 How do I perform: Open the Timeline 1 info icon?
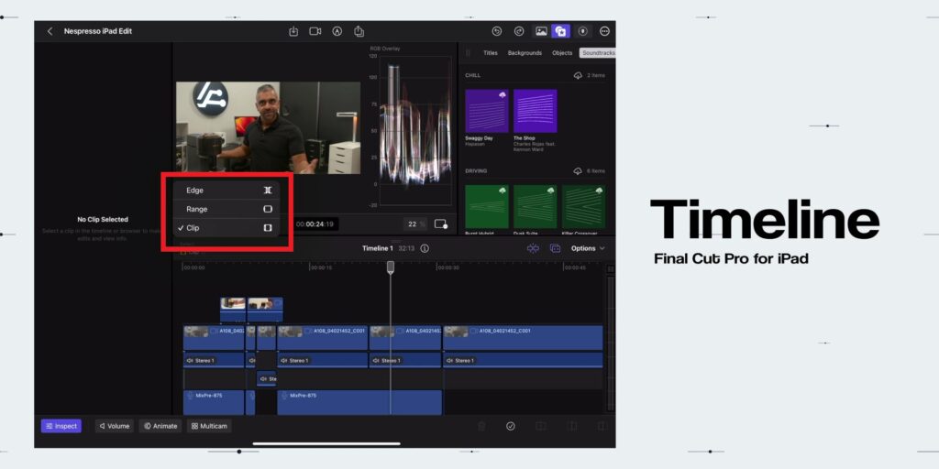[425, 248]
